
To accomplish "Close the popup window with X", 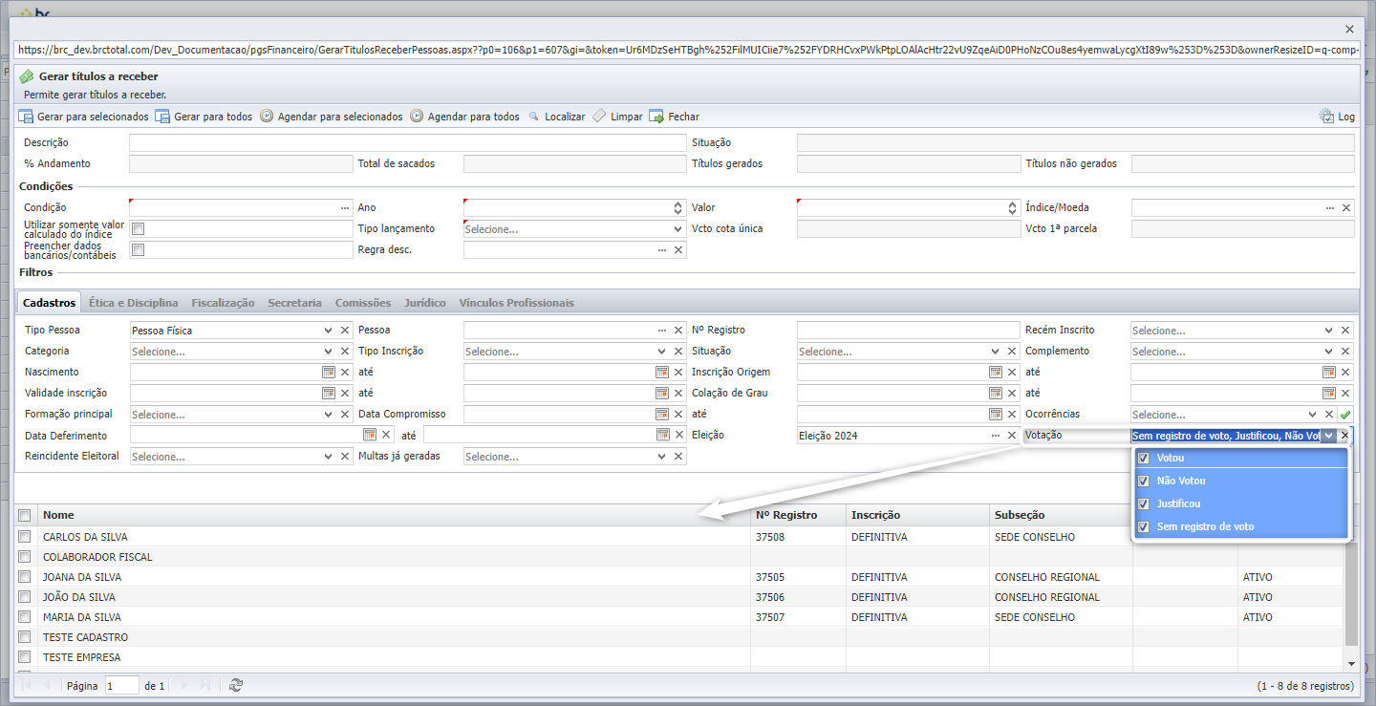I will pos(1349,30).
